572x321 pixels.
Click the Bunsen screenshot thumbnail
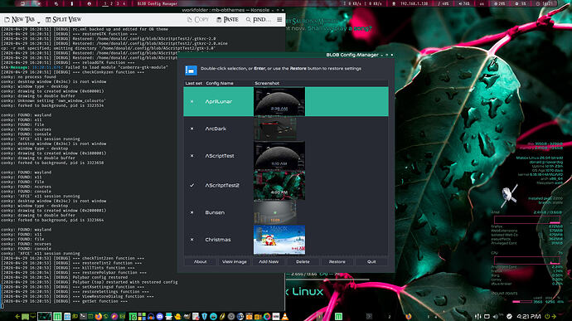click(x=275, y=212)
